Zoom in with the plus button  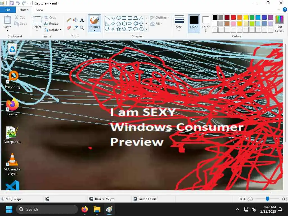(285, 199)
